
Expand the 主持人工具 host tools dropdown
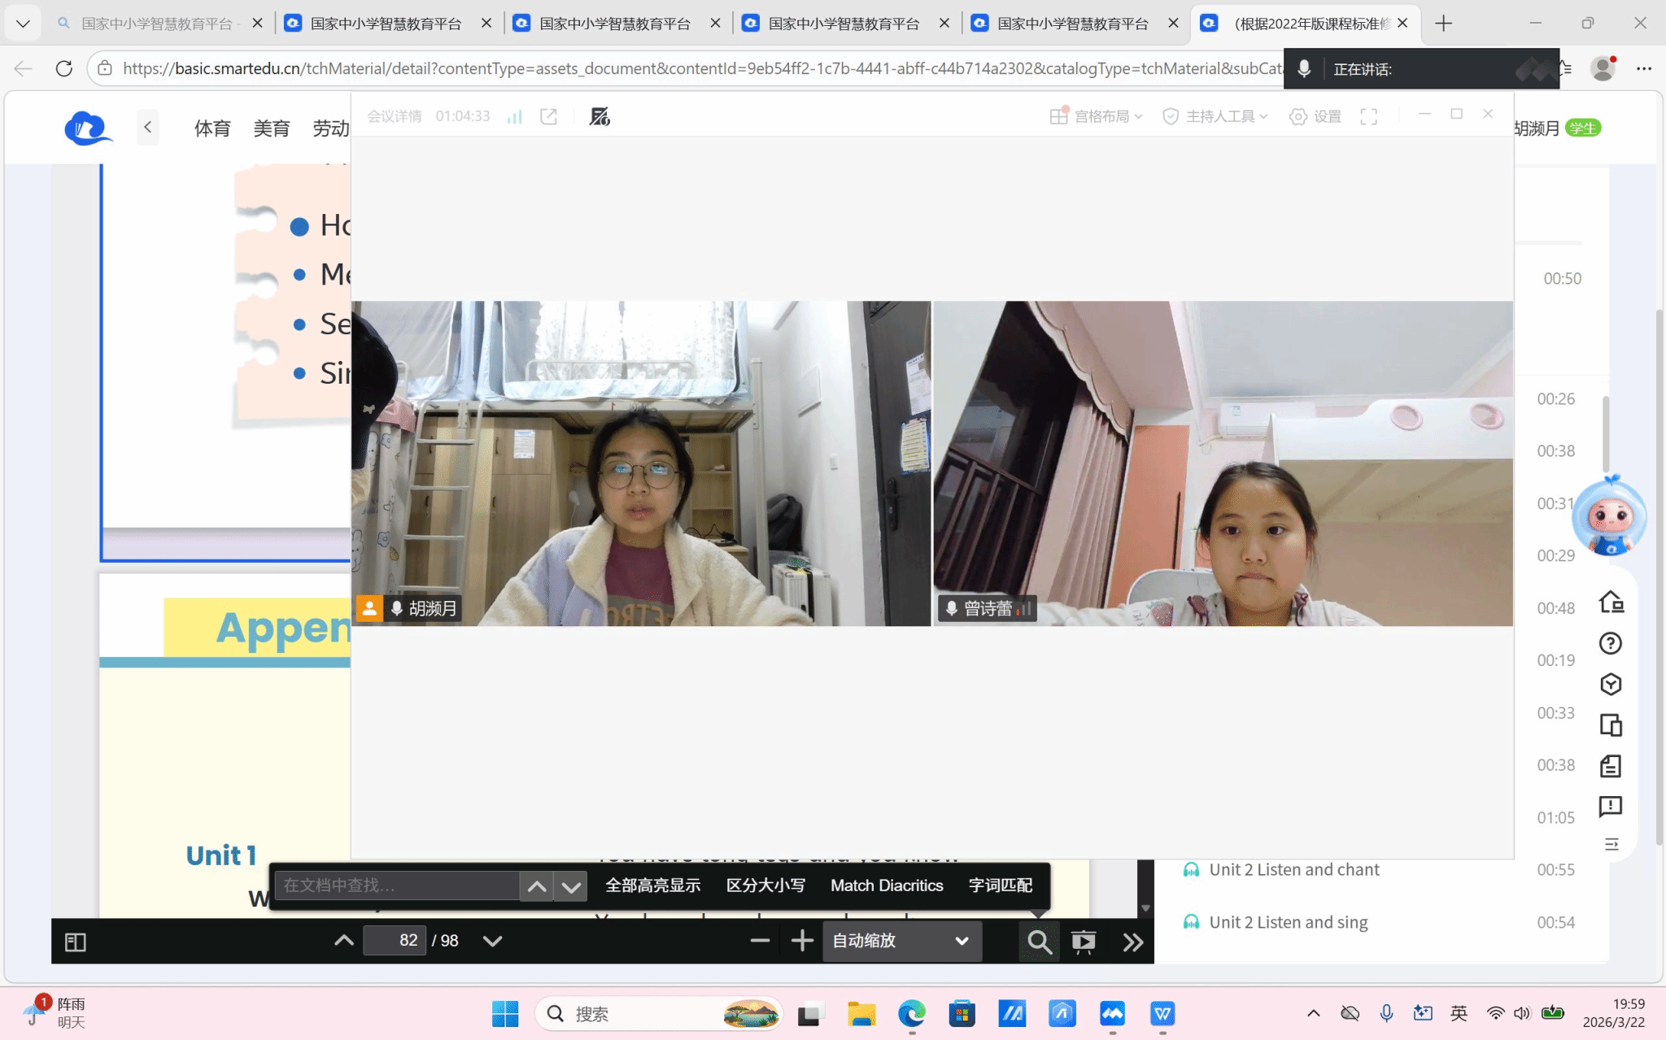click(1215, 116)
